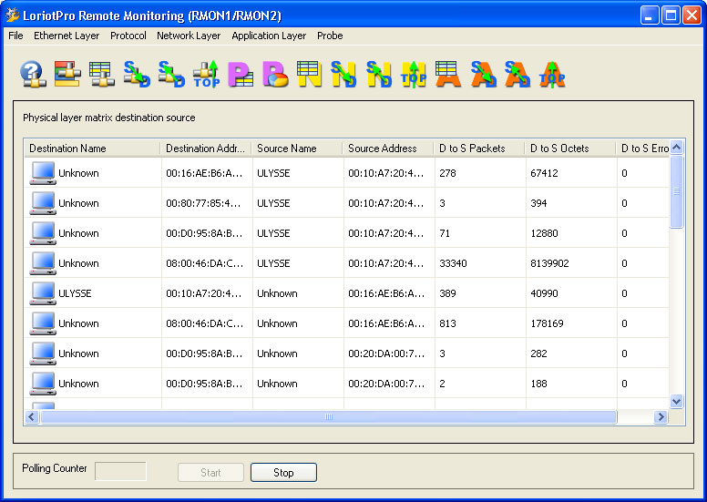Select the orange A application table icon
The width and height of the screenshot is (707, 502).
point(448,74)
